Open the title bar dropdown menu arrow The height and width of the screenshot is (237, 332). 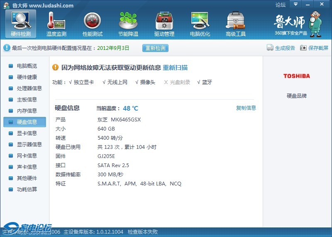295,4
